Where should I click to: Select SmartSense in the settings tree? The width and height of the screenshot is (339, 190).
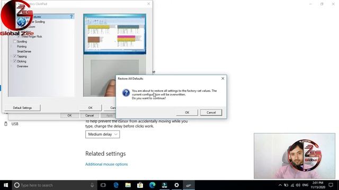(24, 52)
